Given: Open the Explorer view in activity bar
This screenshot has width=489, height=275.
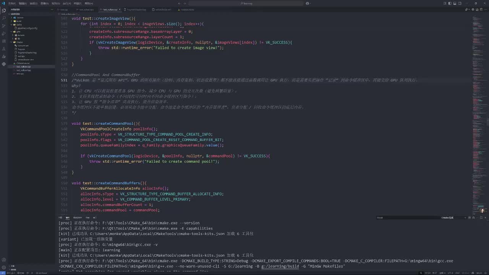Looking at the screenshot, I should tap(4, 10).
